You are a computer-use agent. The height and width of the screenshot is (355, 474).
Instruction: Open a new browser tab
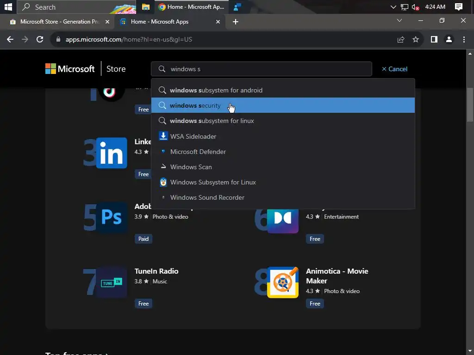[236, 22]
